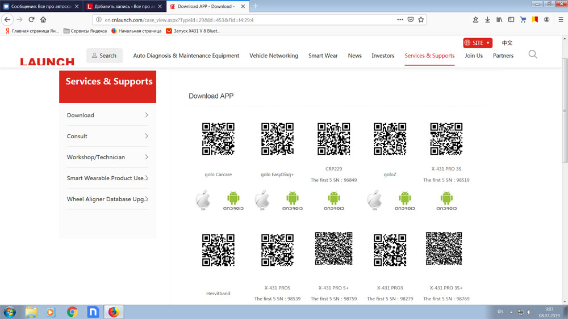Download golo EasyDiag+ iOS app
The width and height of the screenshot is (568, 319).
coord(262,200)
